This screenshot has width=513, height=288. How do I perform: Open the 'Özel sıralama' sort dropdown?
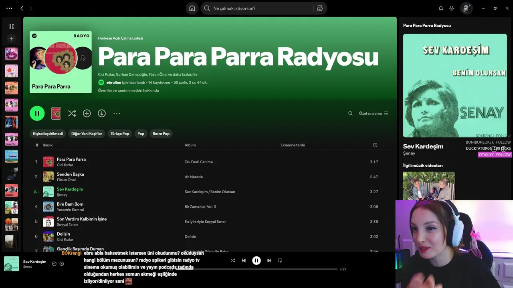(374, 113)
